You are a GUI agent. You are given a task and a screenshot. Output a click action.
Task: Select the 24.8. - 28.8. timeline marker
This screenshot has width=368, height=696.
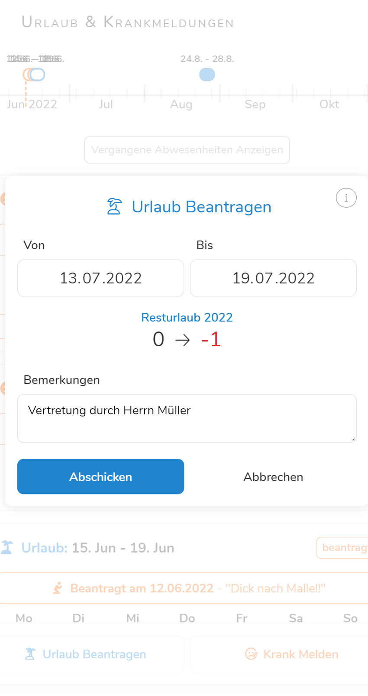(207, 75)
